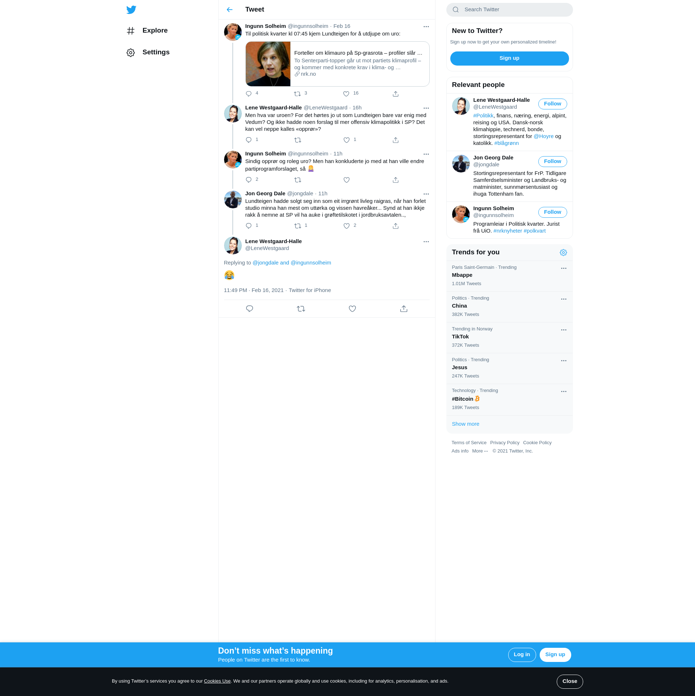Share the main emoji tweet

[404, 309]
